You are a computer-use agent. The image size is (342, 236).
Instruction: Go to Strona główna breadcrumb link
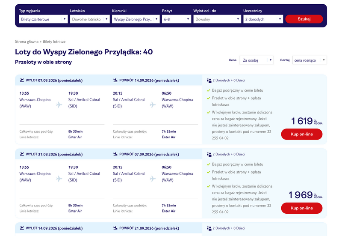pyautogui.click(x=27, y=42)
